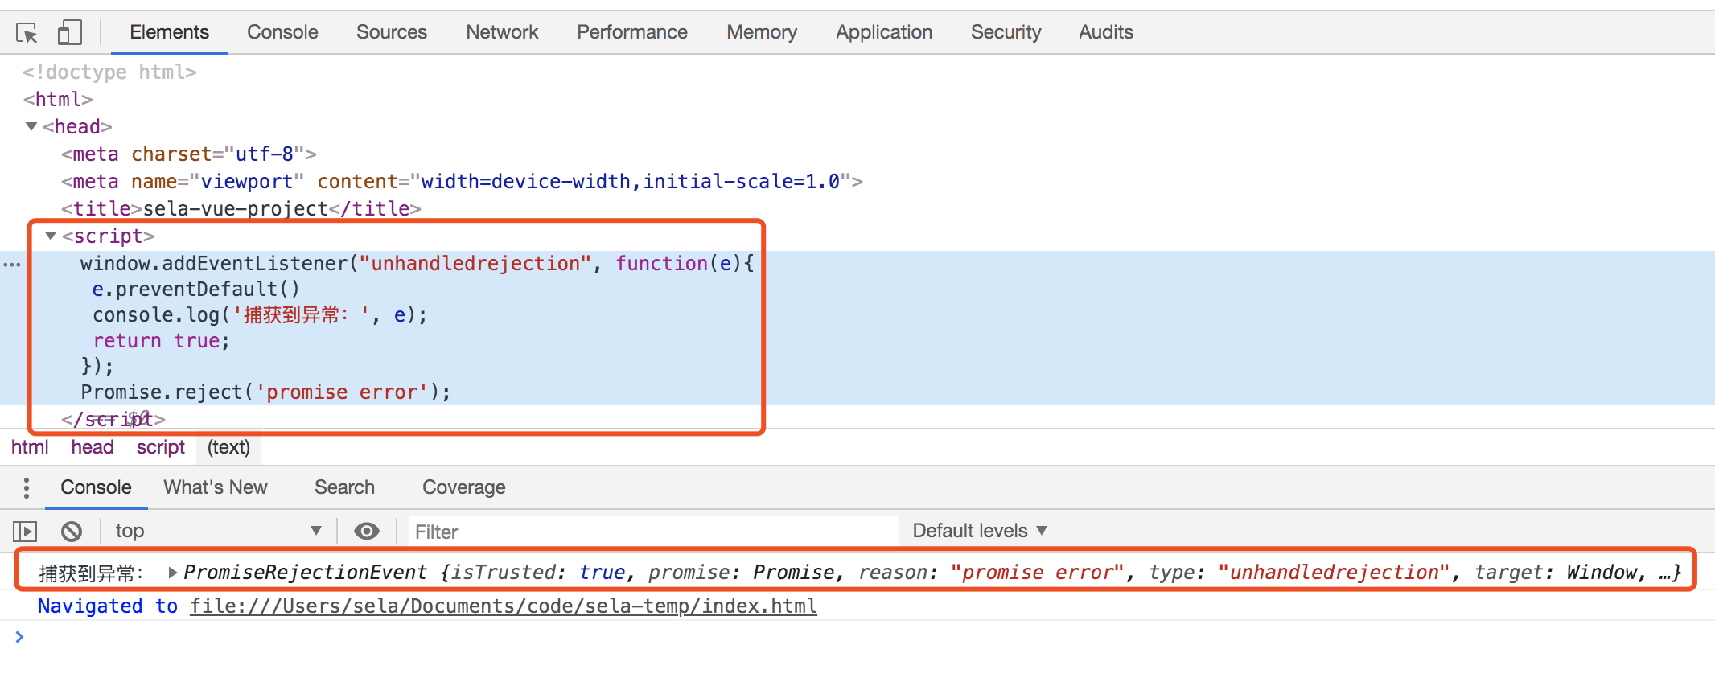1715x690 pixels.
Task: Activate the inspect element picker icon
Action: coord(27,33)
